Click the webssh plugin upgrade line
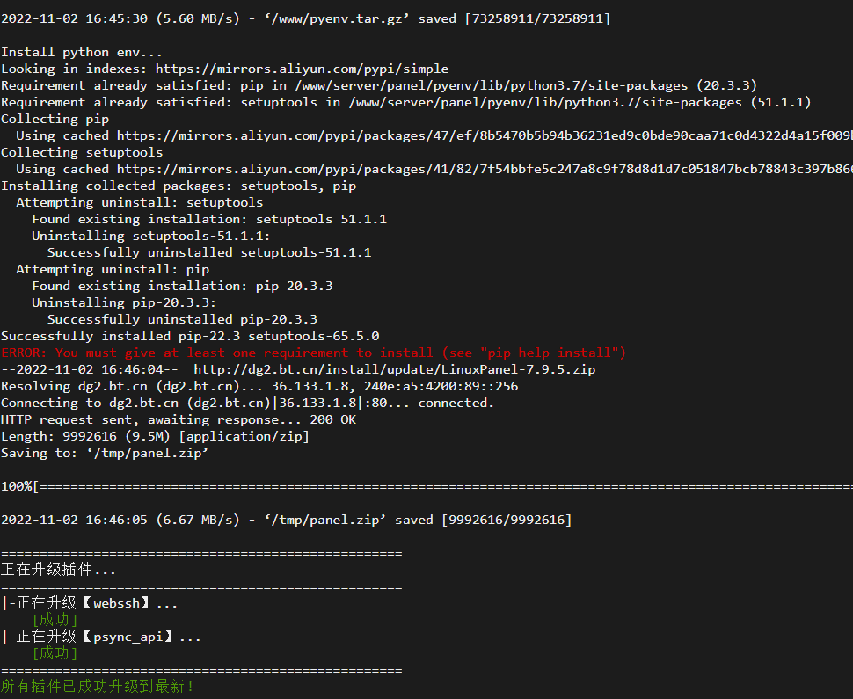 coord(90,603)
